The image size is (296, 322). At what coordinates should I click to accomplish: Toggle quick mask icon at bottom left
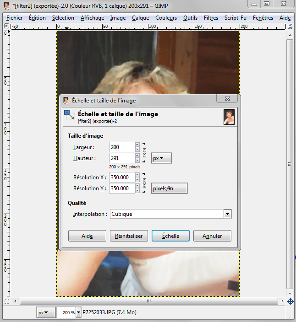7,301
